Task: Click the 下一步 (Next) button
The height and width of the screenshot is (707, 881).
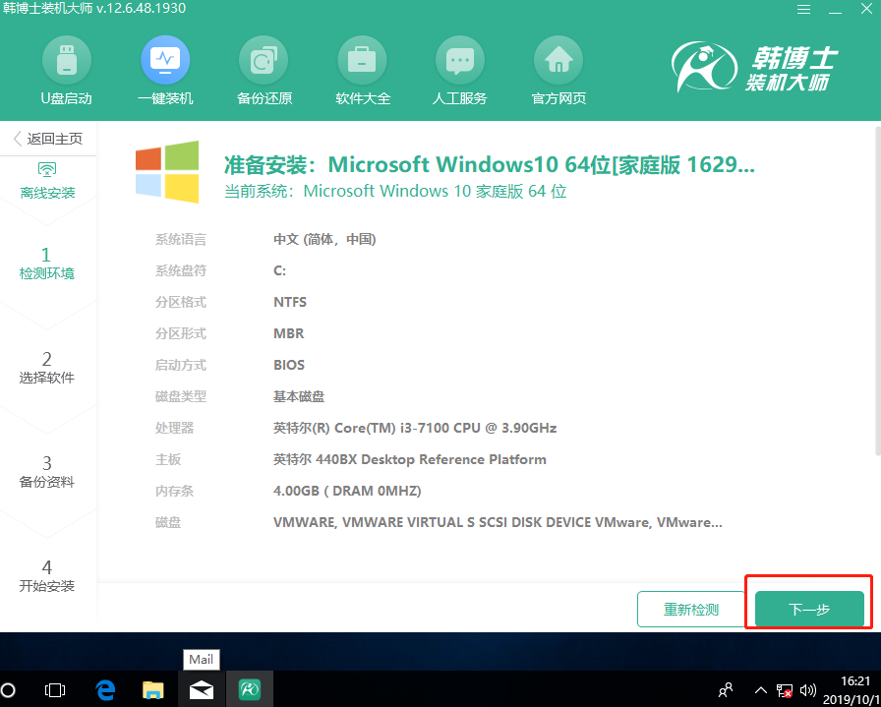Action: (x=808, y=609)
